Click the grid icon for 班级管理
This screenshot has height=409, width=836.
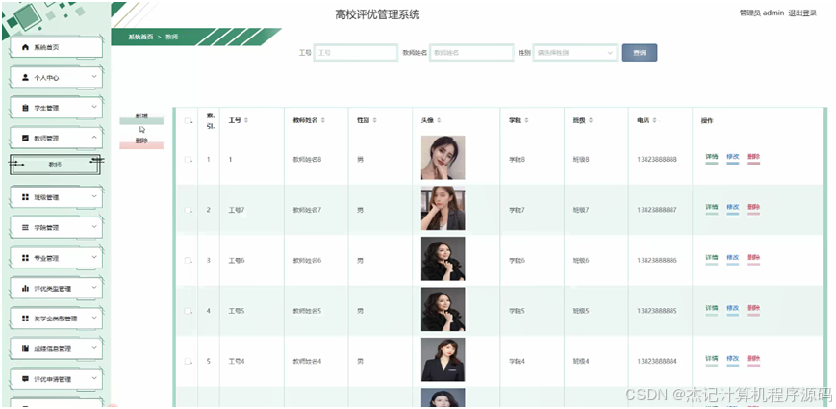(x=25, y=197)
